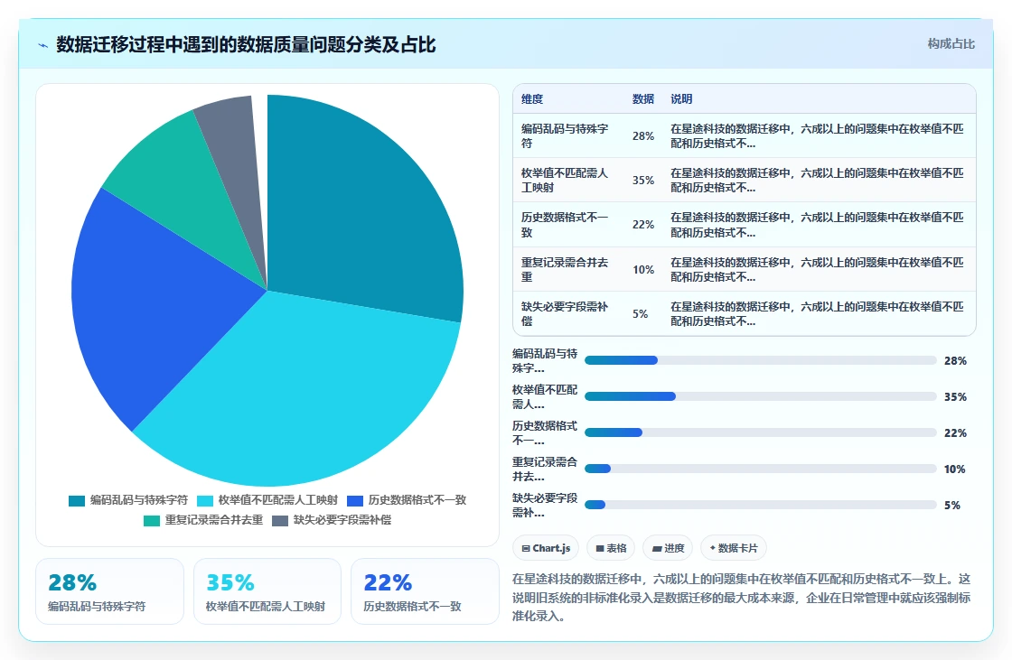Click the 35% progress bar for 枚举值不匹配
This screenshot has height=660, width=1012.
coord(760,396)
